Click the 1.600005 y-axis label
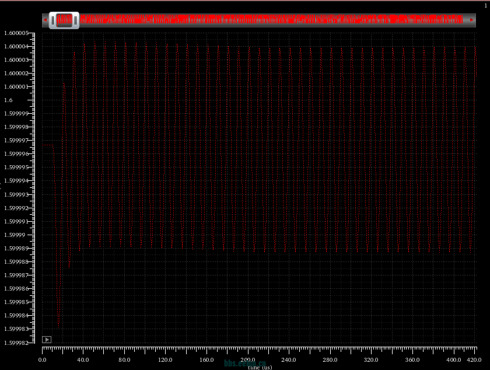Viewport: 490px width, 370px height. tap(16, 33)
